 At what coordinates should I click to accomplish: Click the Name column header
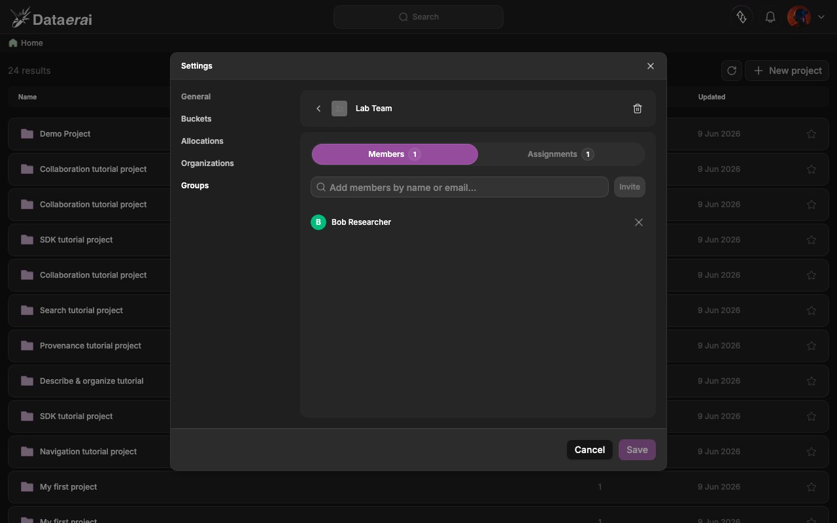[27, 97]
